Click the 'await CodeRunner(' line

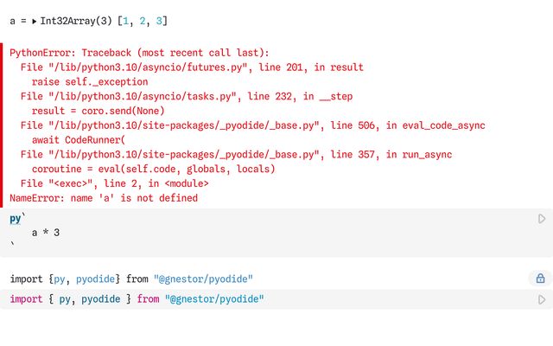pyautogui.click(x=79, y=140)
